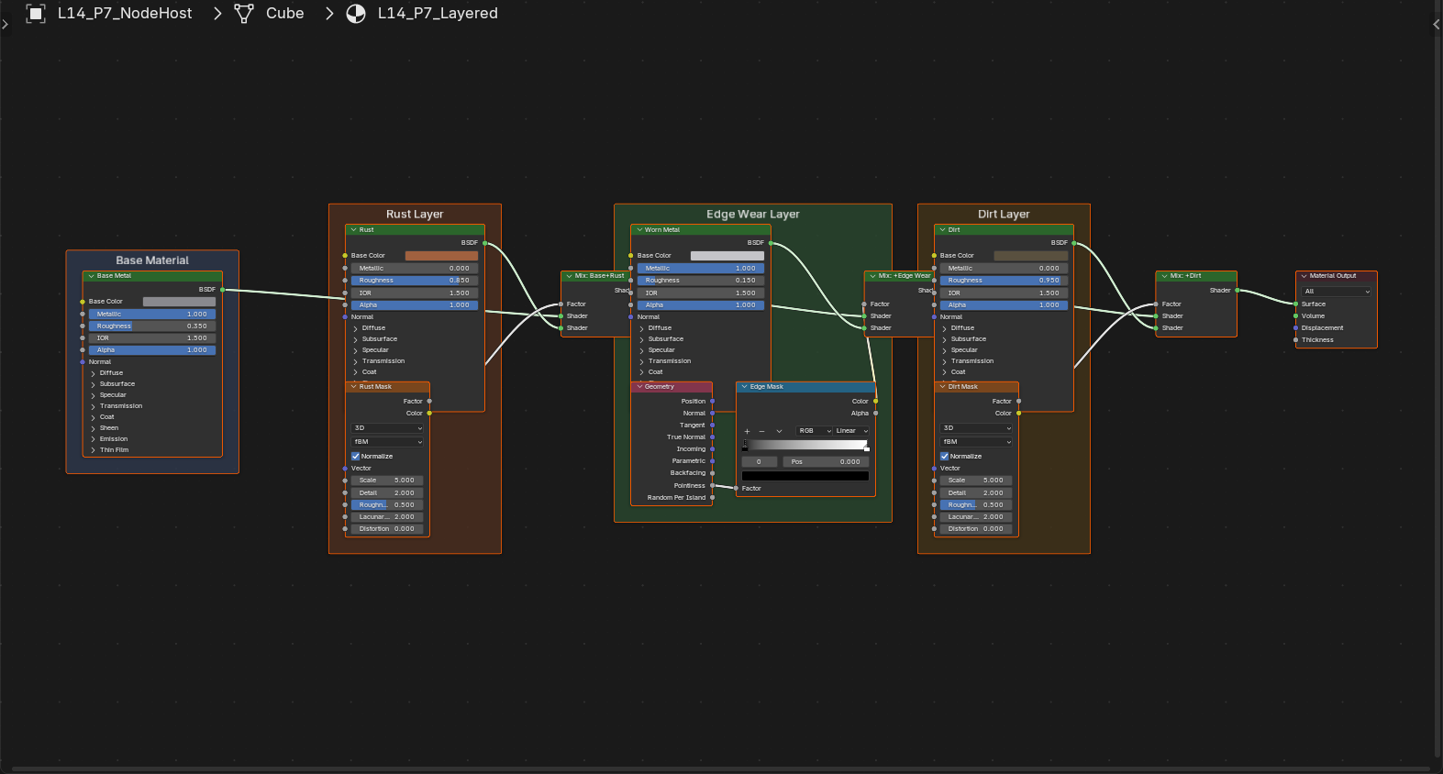Click the Roughness slider in Base Metal node
1443x774 pixels.
pyautogui.click(x=152, y=326)
